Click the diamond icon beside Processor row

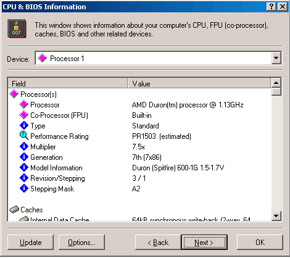(24, 105)
